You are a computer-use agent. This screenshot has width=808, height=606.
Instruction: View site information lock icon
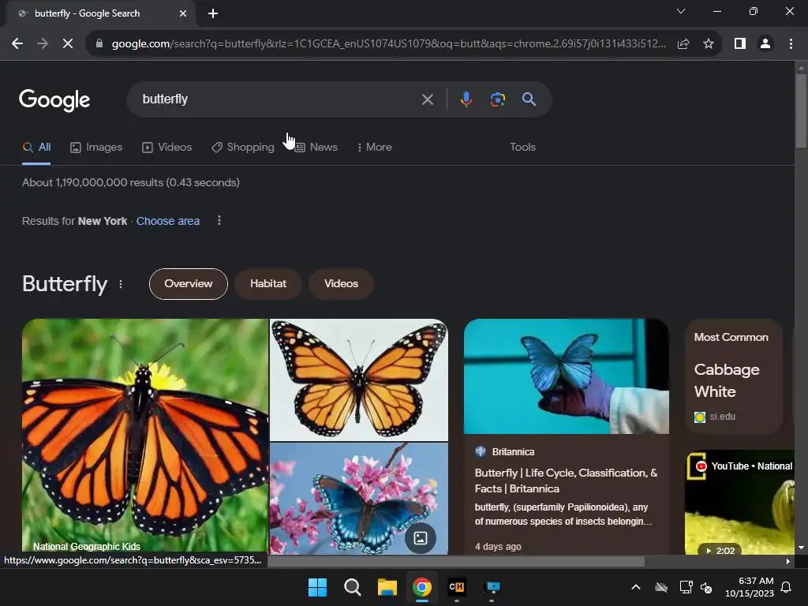pyautogui.click(x=99, y=44)
